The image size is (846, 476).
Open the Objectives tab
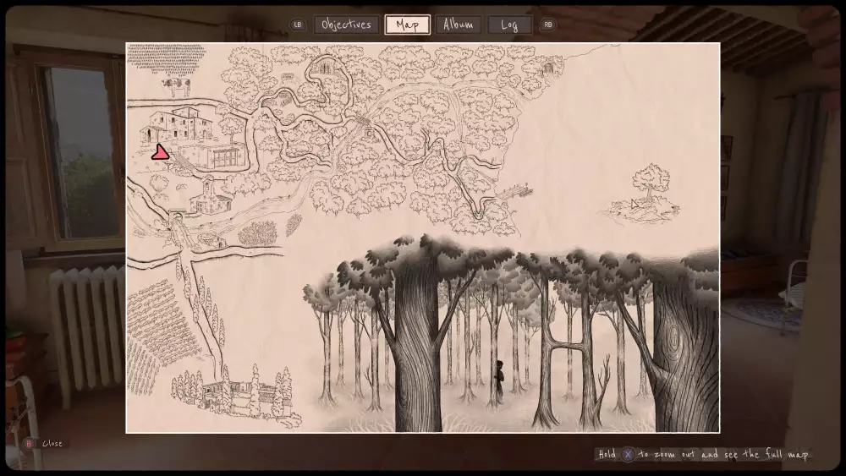(x=346, y=25)
